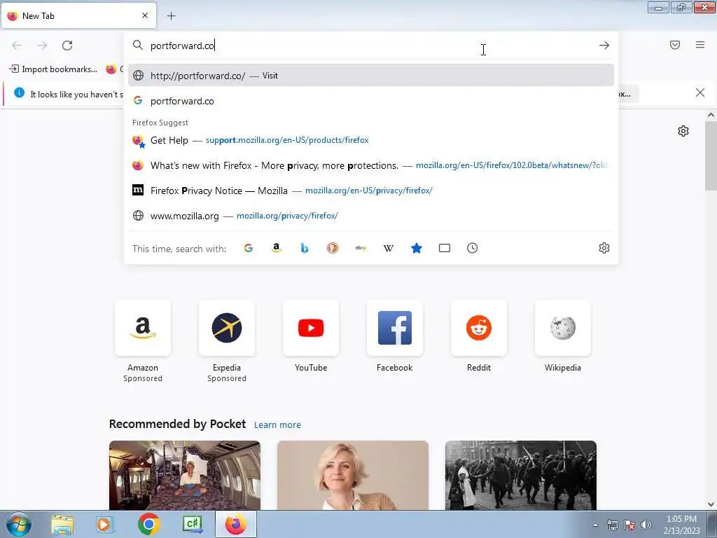Image resolution: width=717 pixels, height=538 pixels.
Task: Open Chrome from the taskbar
Action: tap(148, 524)
